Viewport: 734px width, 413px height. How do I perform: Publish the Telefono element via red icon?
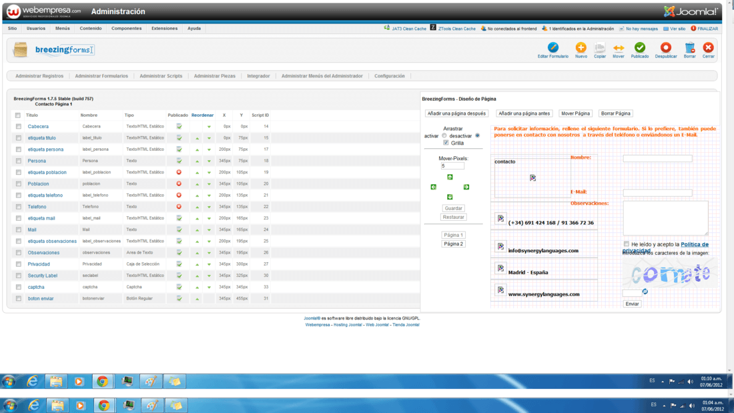pos(179,207)
